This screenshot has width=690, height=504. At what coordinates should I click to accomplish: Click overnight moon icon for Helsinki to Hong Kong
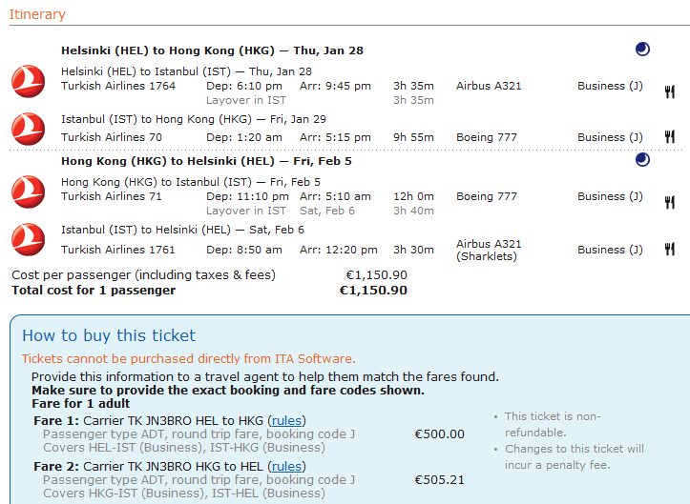[x=642, y=50]
